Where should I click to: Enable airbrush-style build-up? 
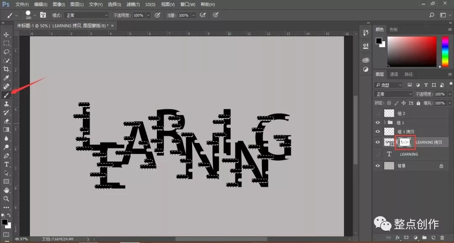[203, 15]
